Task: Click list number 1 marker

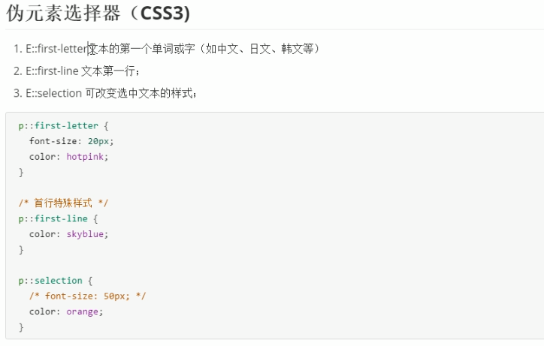Action: [18, 49]
